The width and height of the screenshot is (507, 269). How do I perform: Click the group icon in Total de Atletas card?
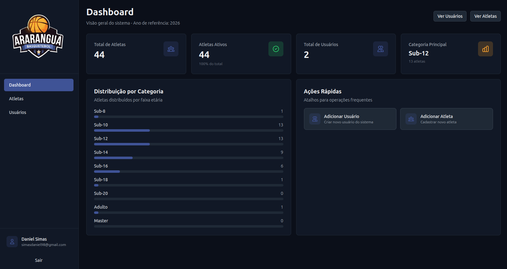(171, 49)
